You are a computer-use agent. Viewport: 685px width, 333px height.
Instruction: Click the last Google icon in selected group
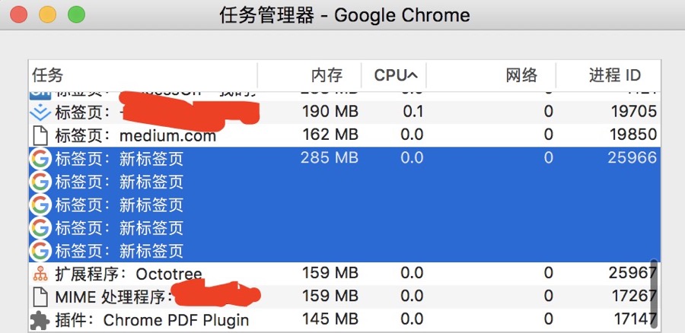click(40, 251)
